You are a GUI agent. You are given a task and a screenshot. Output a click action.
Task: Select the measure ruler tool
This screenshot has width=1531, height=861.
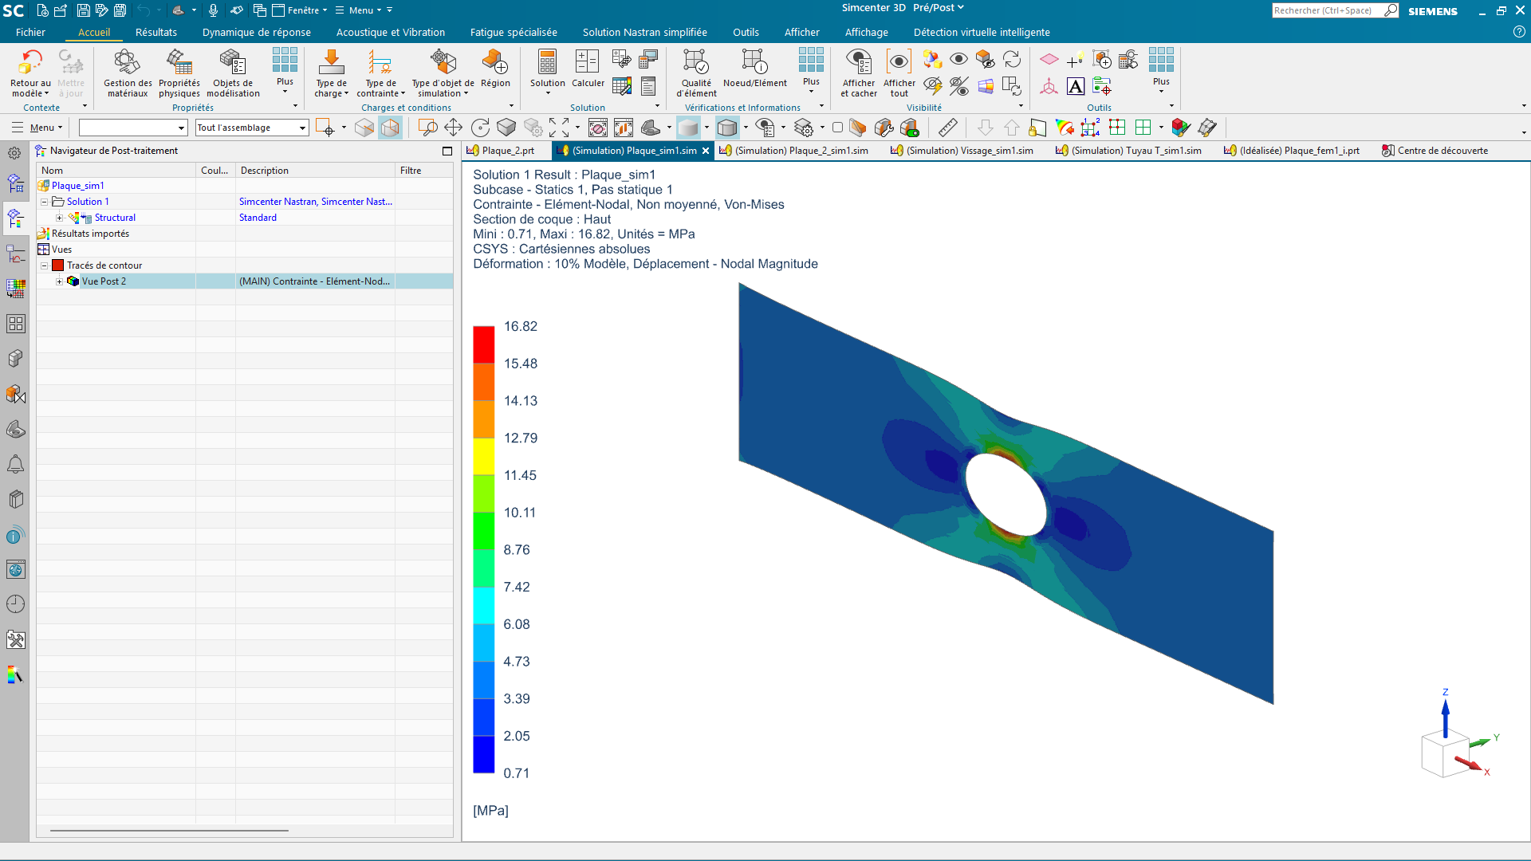[x=947, y=128]
